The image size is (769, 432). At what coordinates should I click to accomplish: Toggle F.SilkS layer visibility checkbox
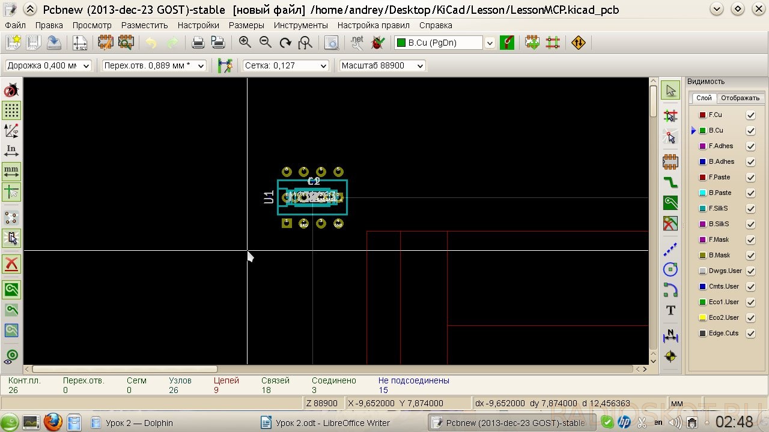click(x=750, y=208)
